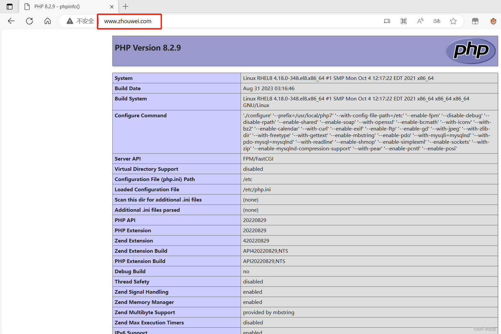Click the www.zhouwei.com address bar
Screen dimensions: 501x334
(128, 21)
